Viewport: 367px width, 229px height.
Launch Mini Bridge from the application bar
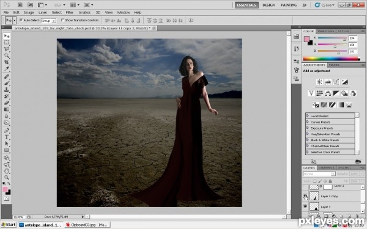[x=30, y=5]
